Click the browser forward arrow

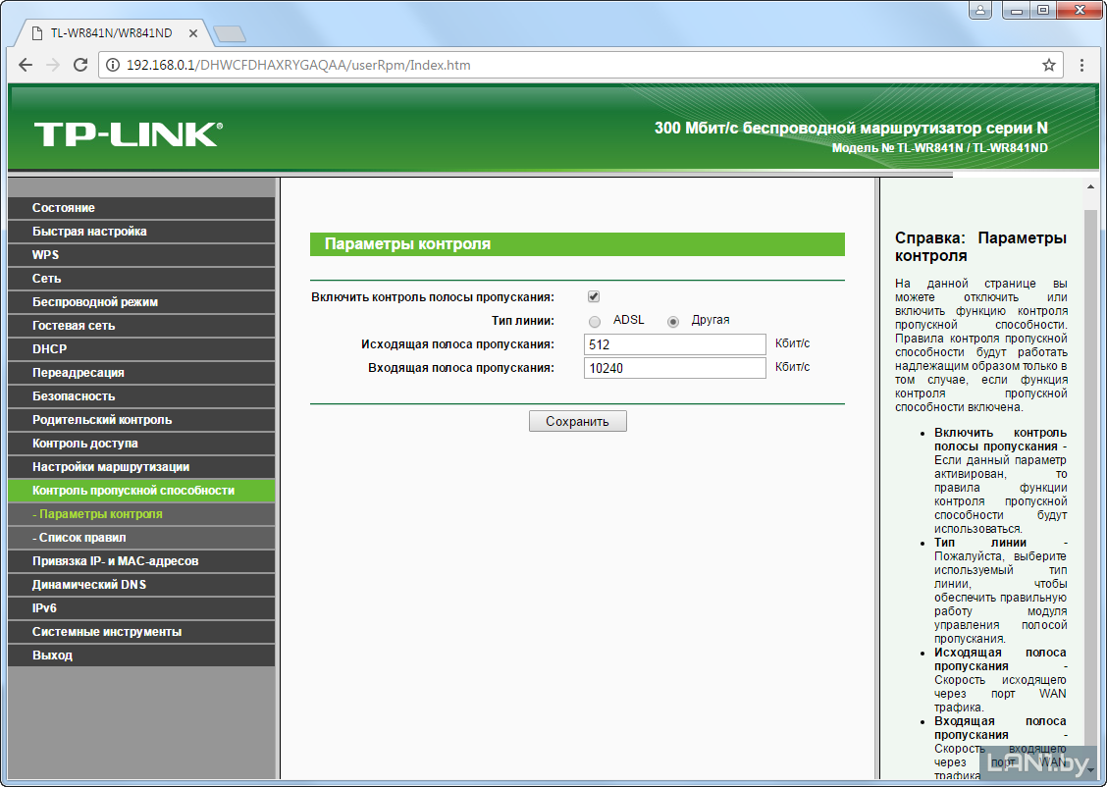click(x=53, y=65)
